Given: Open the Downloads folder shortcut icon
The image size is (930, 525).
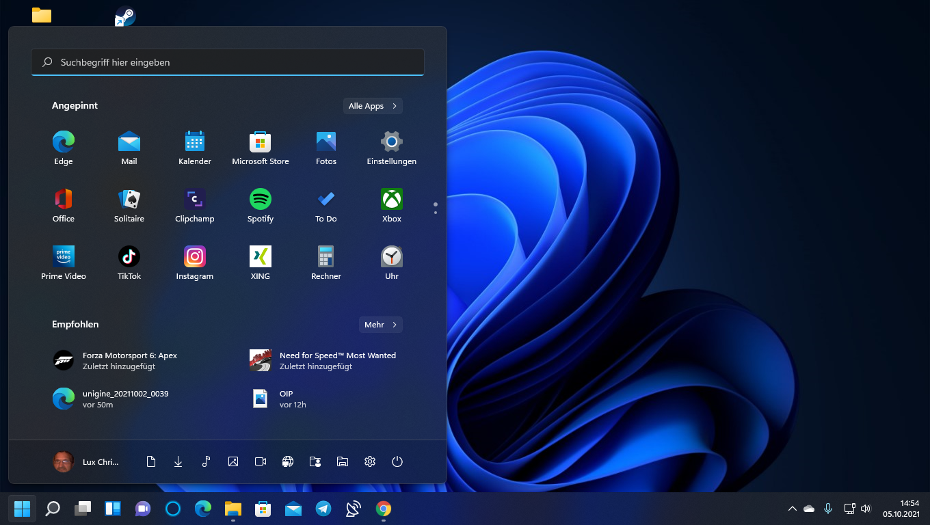Looking at the screenshot, I should click(x=178, y=461).
